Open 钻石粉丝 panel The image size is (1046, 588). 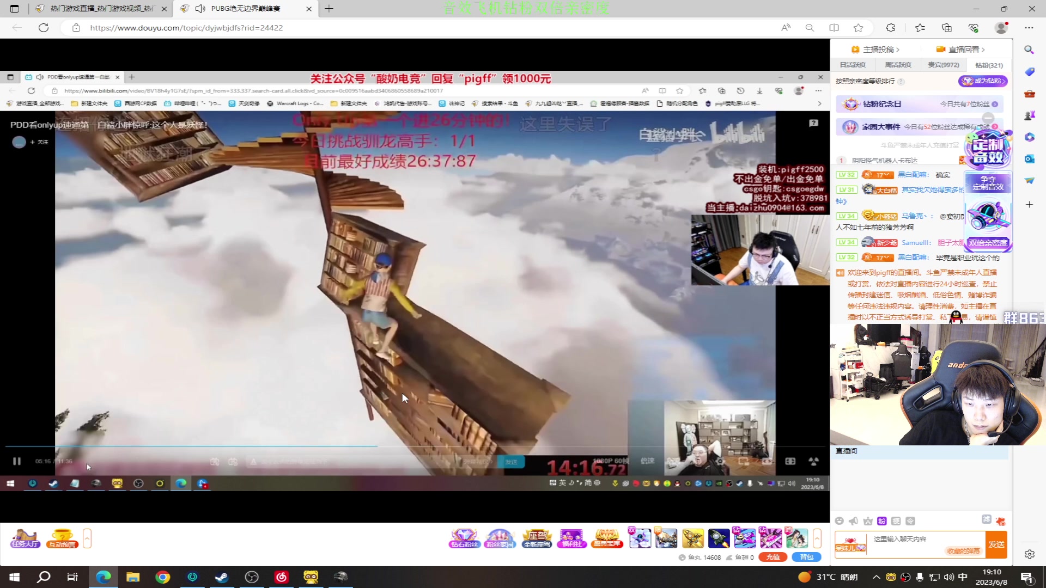(x=464, y=538)
